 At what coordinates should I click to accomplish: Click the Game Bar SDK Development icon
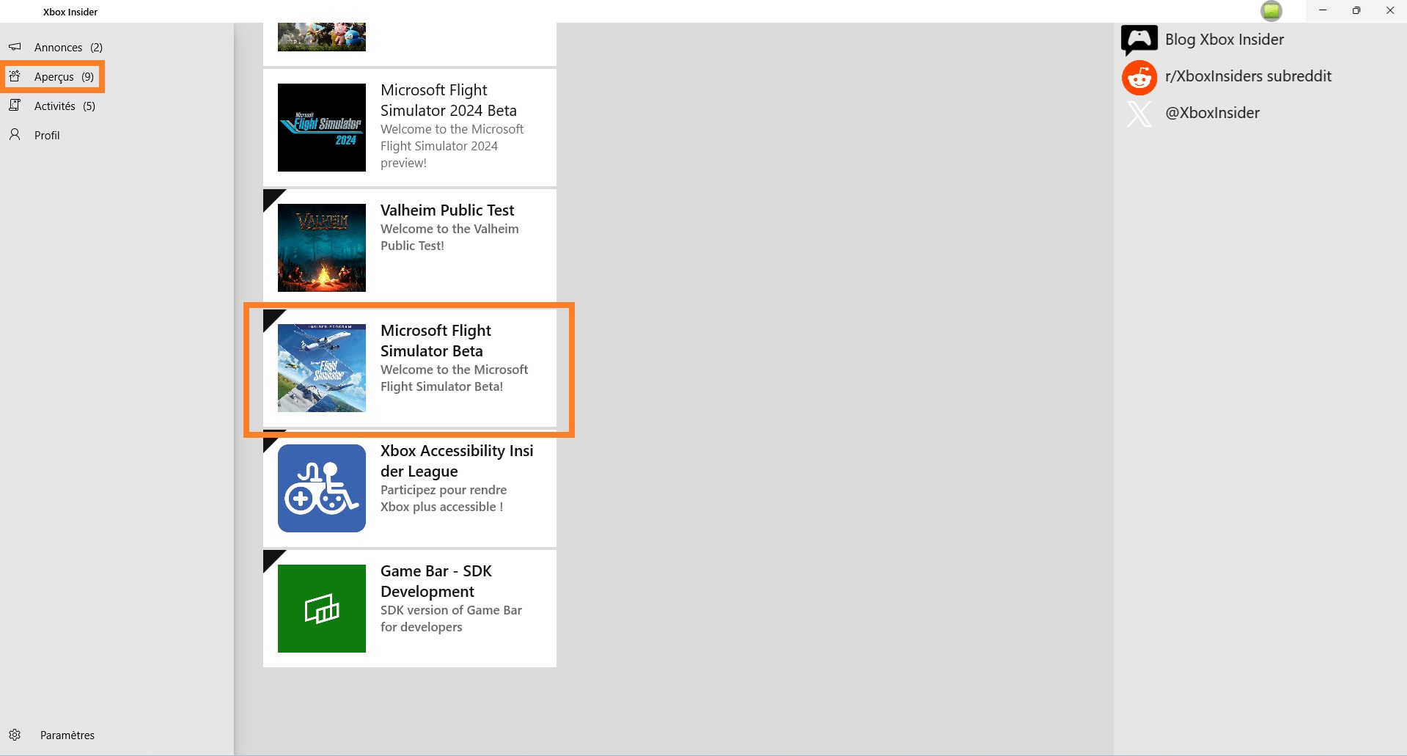(322, 609)
